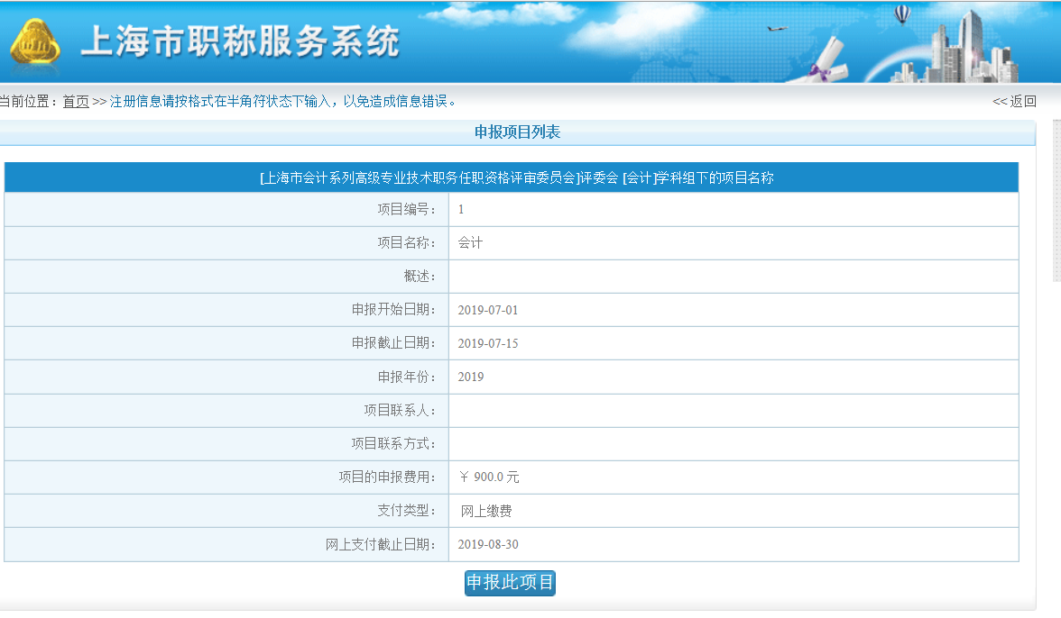Go to 首页 via the breadcrumb link

tap(76, 102)
